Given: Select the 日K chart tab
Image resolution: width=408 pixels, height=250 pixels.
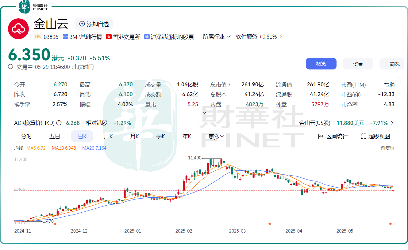Looking at the screenshot, I should pyautogui.click(x=82, y=136).
